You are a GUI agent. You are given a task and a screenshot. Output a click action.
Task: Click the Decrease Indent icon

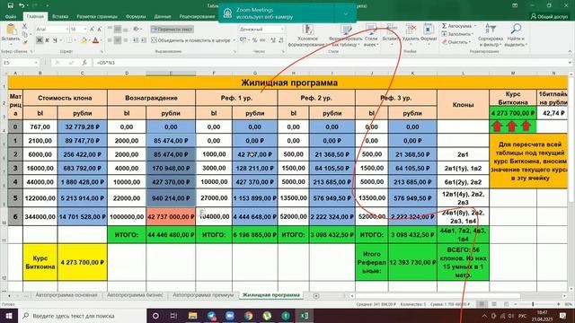pyautogui.click(x=136, y=40)
